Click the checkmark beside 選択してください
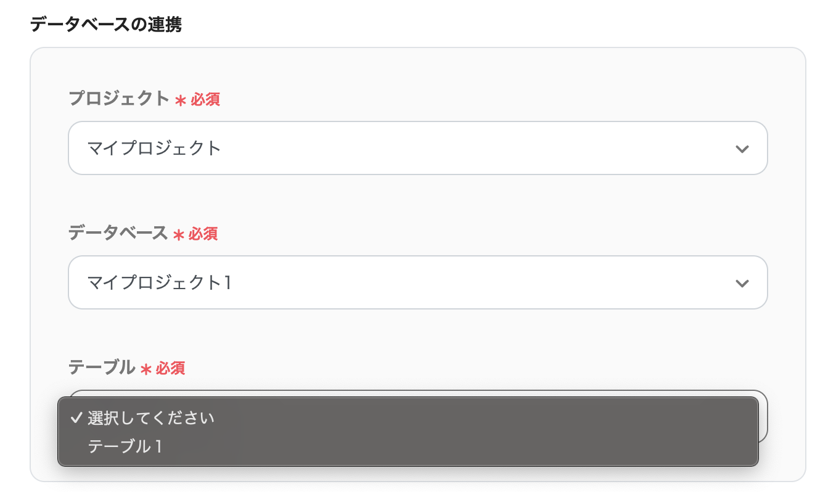The width and height of the screenshot is (836, 492). coord(76,418)
